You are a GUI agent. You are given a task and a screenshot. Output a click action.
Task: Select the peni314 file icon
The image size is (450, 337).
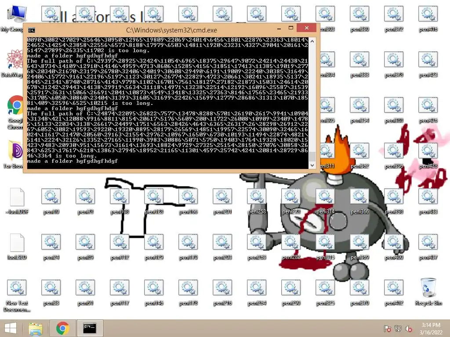[x=325, y=201]
